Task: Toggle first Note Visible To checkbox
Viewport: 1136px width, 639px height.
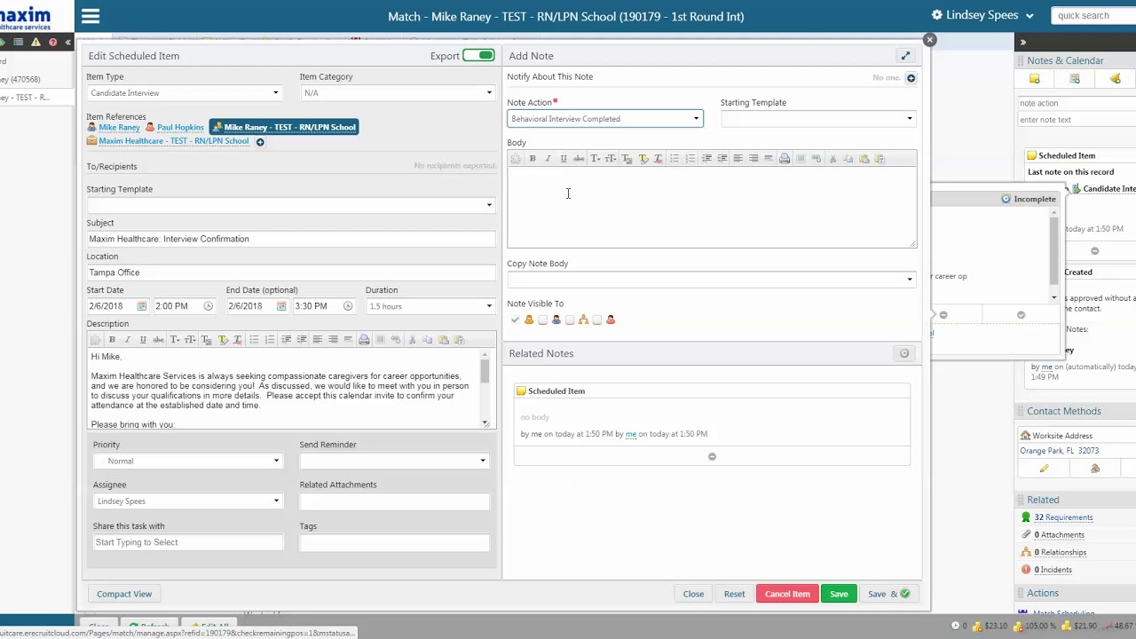Action: click(516, 320)
